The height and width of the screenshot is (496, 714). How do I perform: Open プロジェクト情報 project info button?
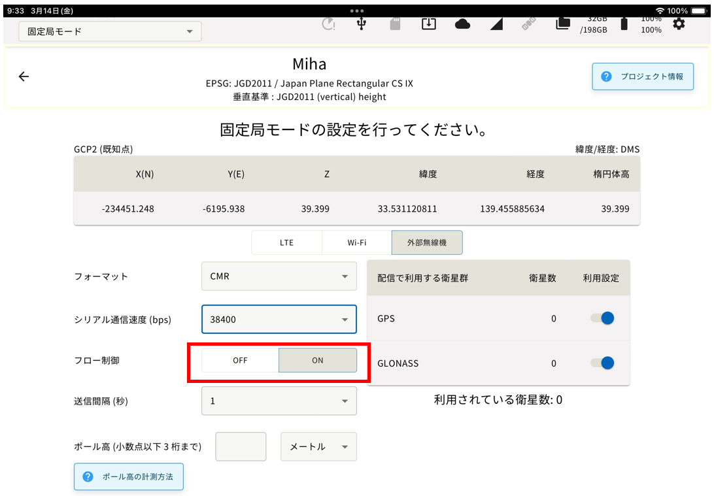(643, 76)
